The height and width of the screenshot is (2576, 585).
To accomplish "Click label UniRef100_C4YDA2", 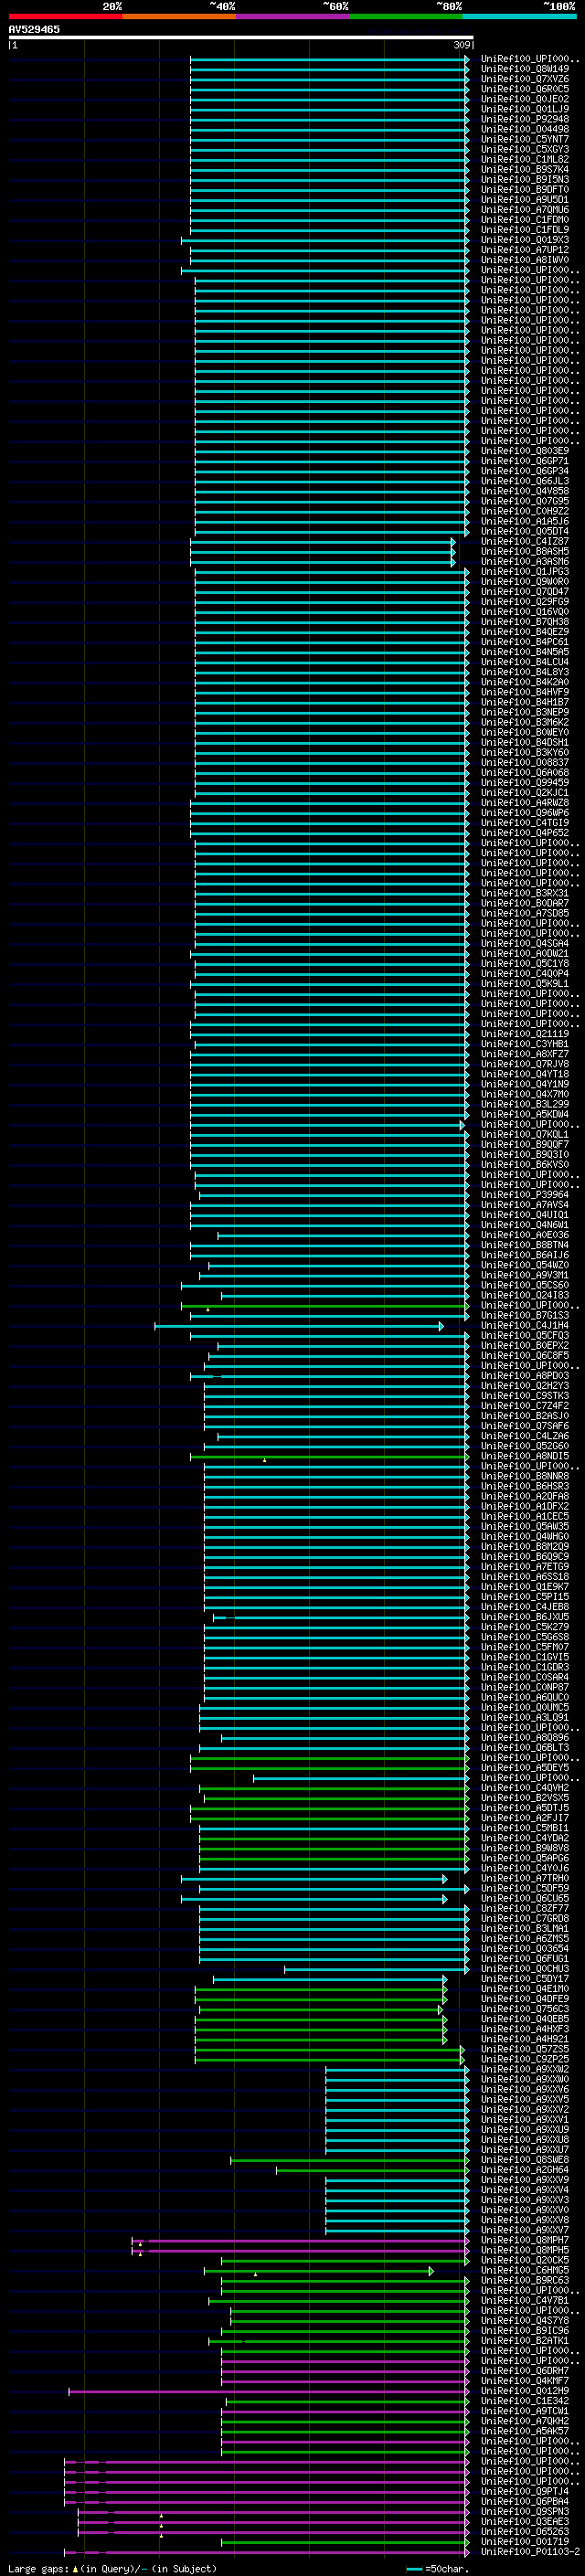I will click(x=524, y=1838).
